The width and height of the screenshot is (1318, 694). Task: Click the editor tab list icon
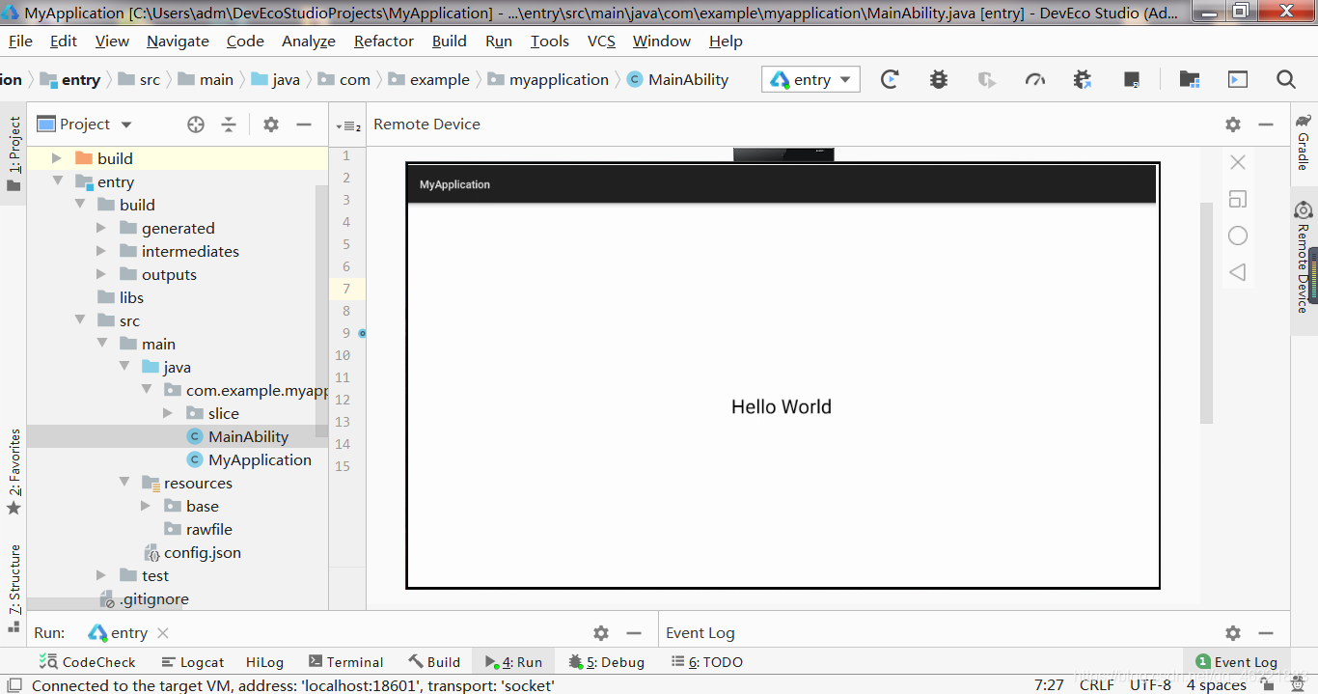[347, 125]
